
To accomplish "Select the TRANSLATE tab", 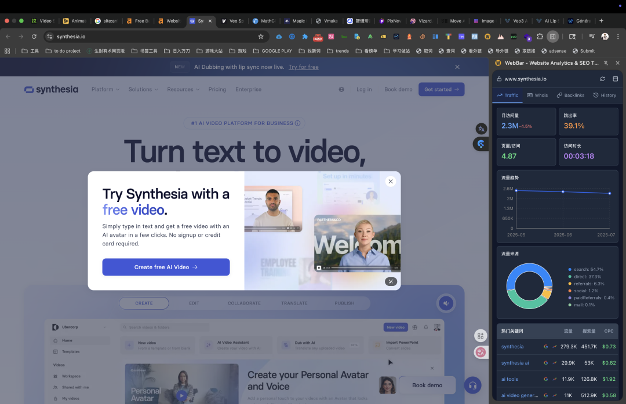I will coord(294,303).
